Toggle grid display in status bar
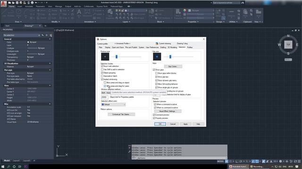302x169 pixels. coord(226,161)
